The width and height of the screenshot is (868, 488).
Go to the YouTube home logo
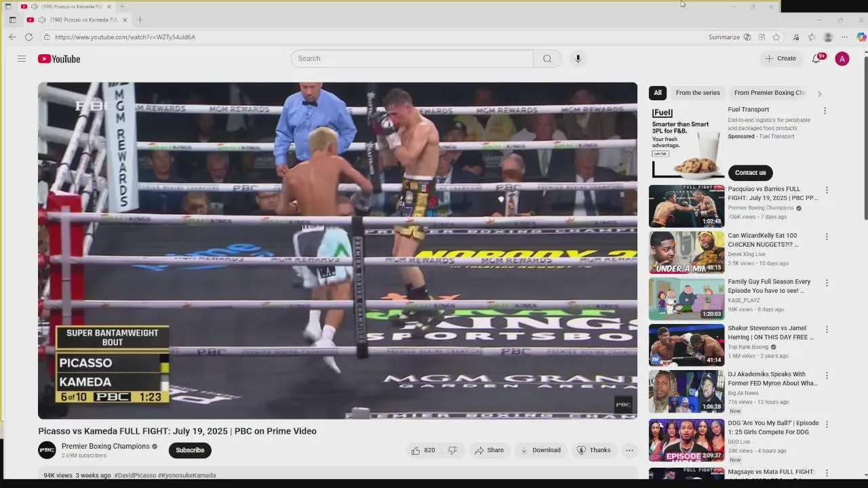pyautogui.click(x=59, y=59)
